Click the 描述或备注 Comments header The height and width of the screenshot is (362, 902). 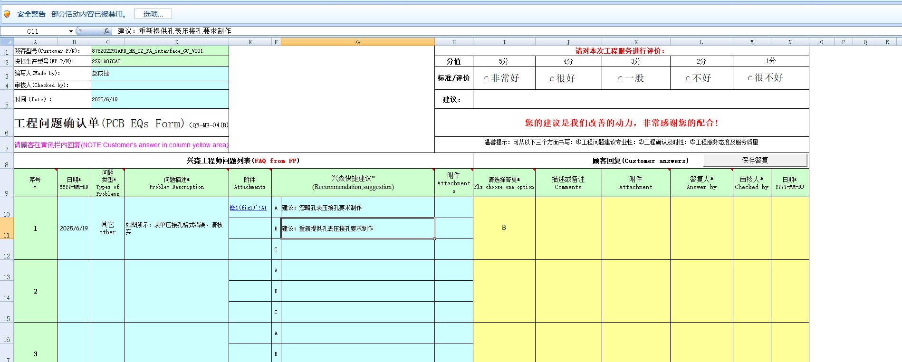click(568, 183)
